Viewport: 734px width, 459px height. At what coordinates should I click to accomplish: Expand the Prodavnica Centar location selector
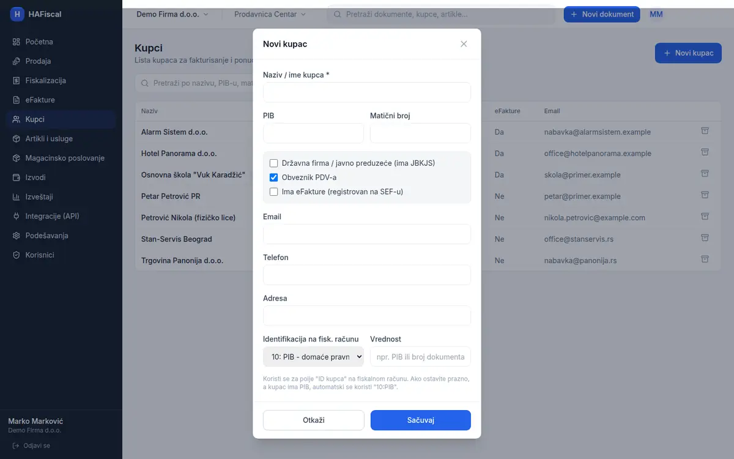point(270,14)
